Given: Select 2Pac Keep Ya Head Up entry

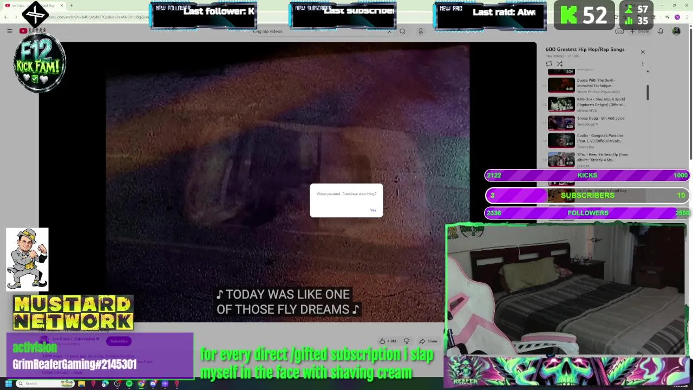Looking at the screenshot, I should [596, 159].
